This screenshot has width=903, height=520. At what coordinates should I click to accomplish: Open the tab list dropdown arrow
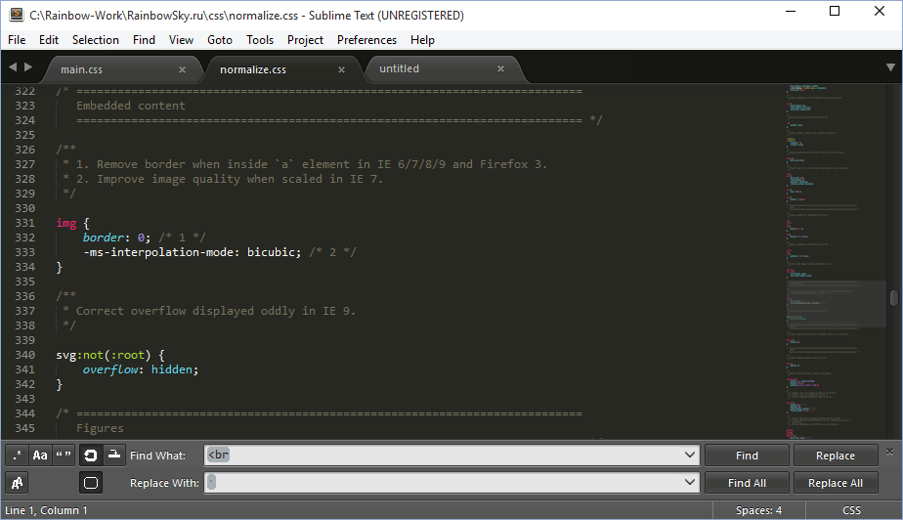[x=890, y=67]
